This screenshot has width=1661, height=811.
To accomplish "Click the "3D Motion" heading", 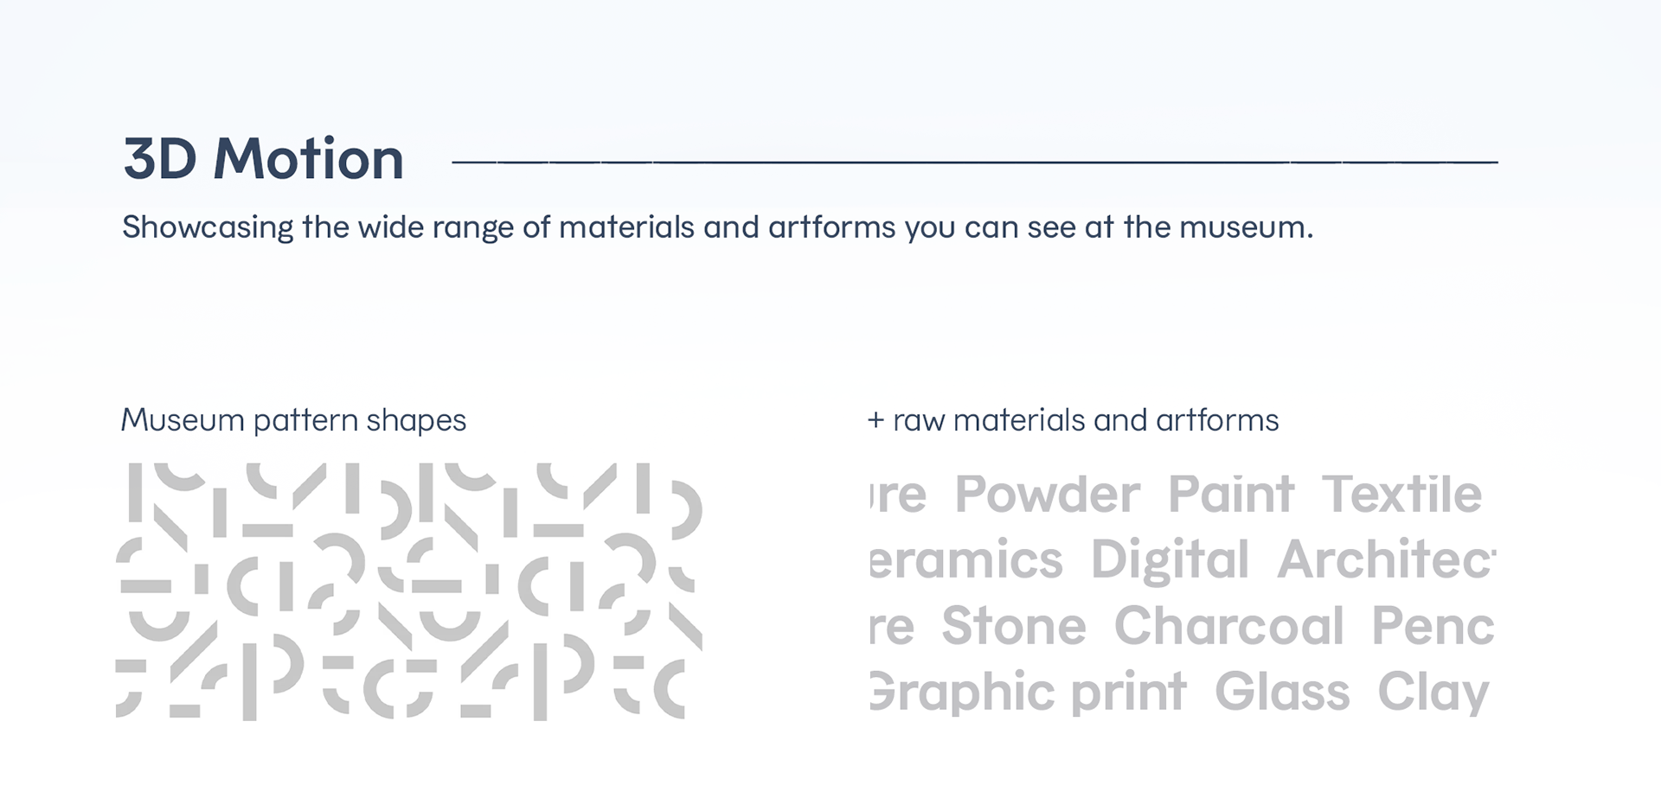I will 264,159.
